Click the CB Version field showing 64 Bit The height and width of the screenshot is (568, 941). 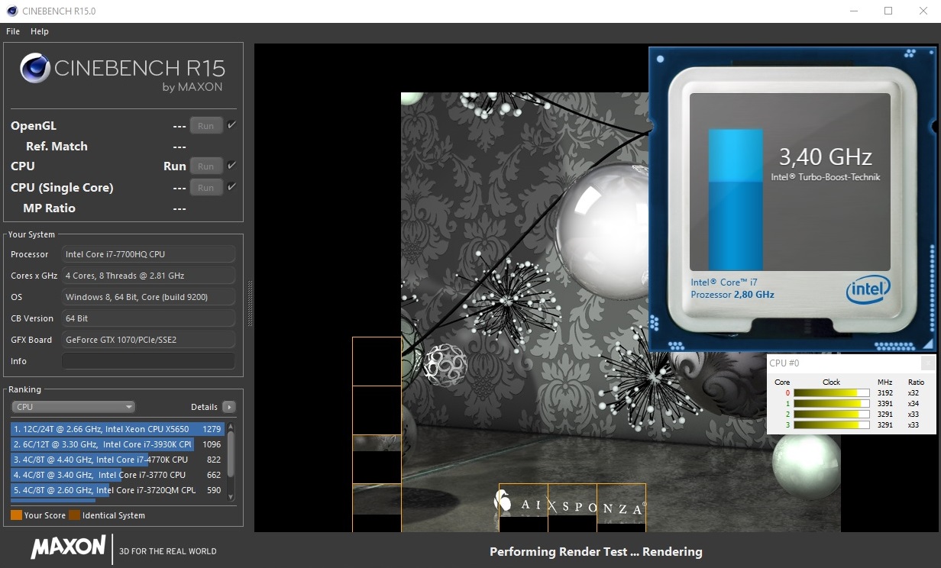148,318
